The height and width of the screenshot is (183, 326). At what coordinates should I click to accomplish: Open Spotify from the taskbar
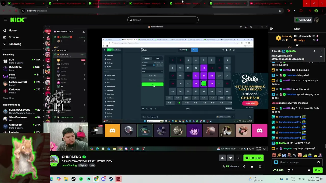(x=81, y=179)
